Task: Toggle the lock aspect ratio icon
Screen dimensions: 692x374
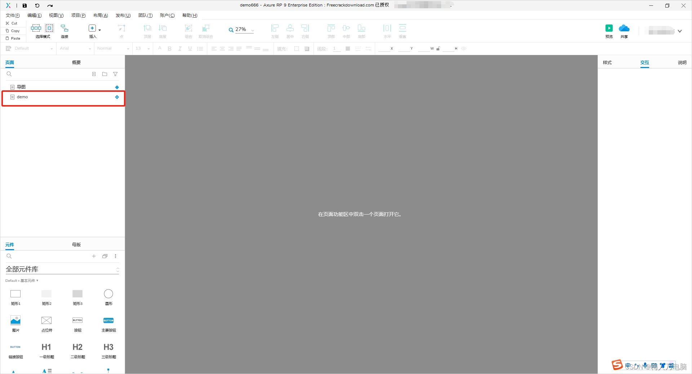Action: click(x=438, y=49)
